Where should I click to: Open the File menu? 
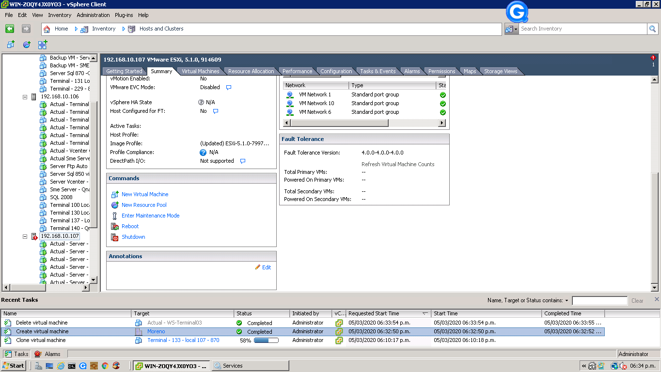coord(9,15)
